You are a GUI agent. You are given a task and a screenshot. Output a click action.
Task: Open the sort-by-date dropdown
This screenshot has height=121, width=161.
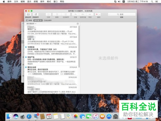tap(31, 23)
